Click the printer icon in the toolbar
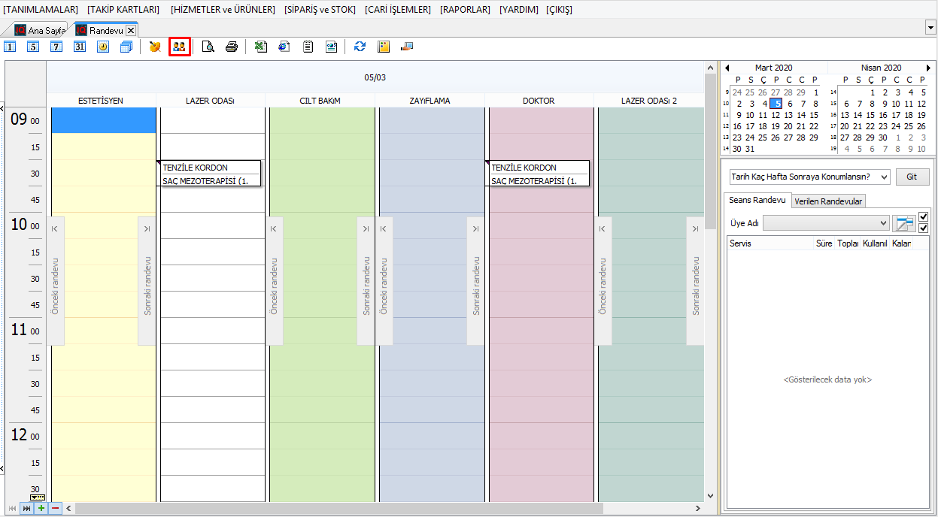Screen dimensions: 938x517 point(232,47)
